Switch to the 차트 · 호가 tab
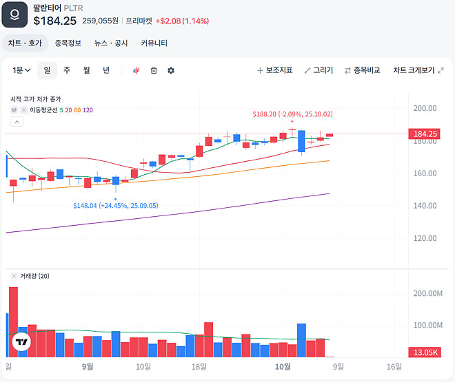Screen dimensions: 455x382 (25, 43)
